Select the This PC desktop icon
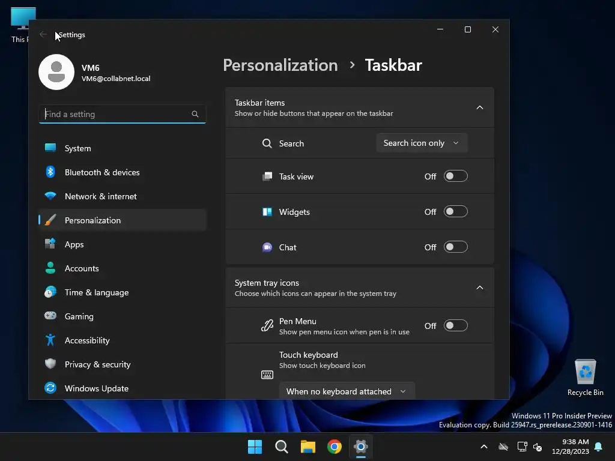Viewport: 615px width, 461px height. 20,25
